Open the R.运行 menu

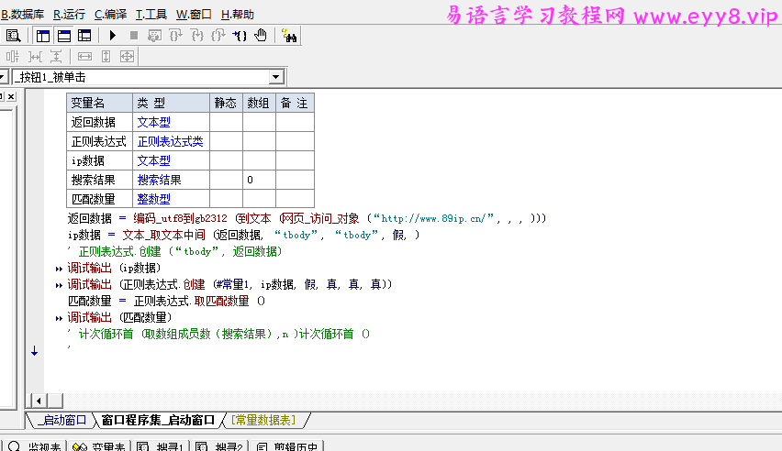tap(69, 15)
